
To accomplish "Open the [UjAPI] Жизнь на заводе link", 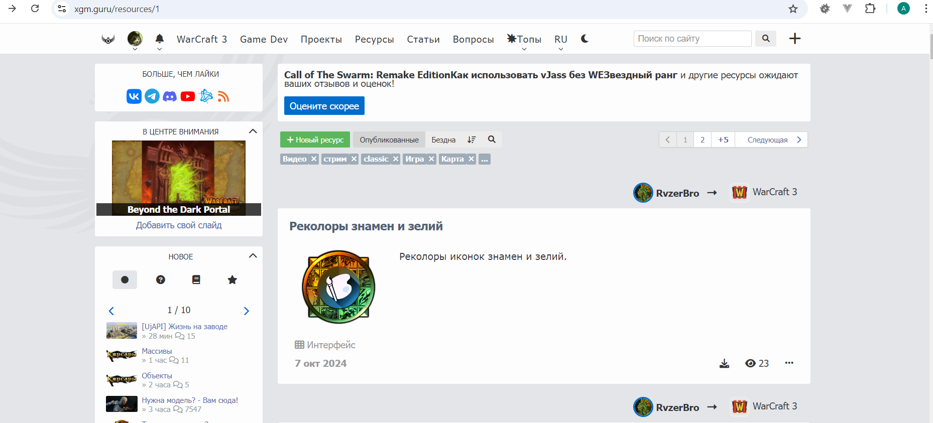I will [x=185, y=327].
